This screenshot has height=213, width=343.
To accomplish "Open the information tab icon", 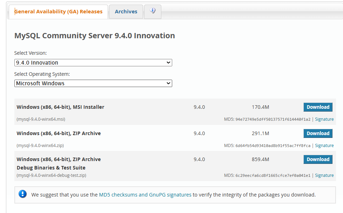I will coord(153,11).
